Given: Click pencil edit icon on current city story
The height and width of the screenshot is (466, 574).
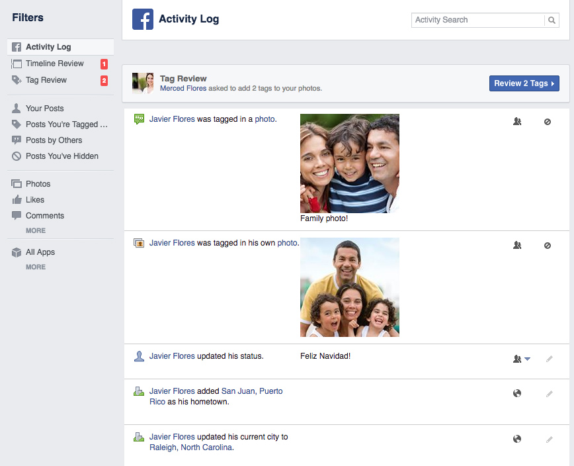Looking at the screenshot, I should coord(549,439).
